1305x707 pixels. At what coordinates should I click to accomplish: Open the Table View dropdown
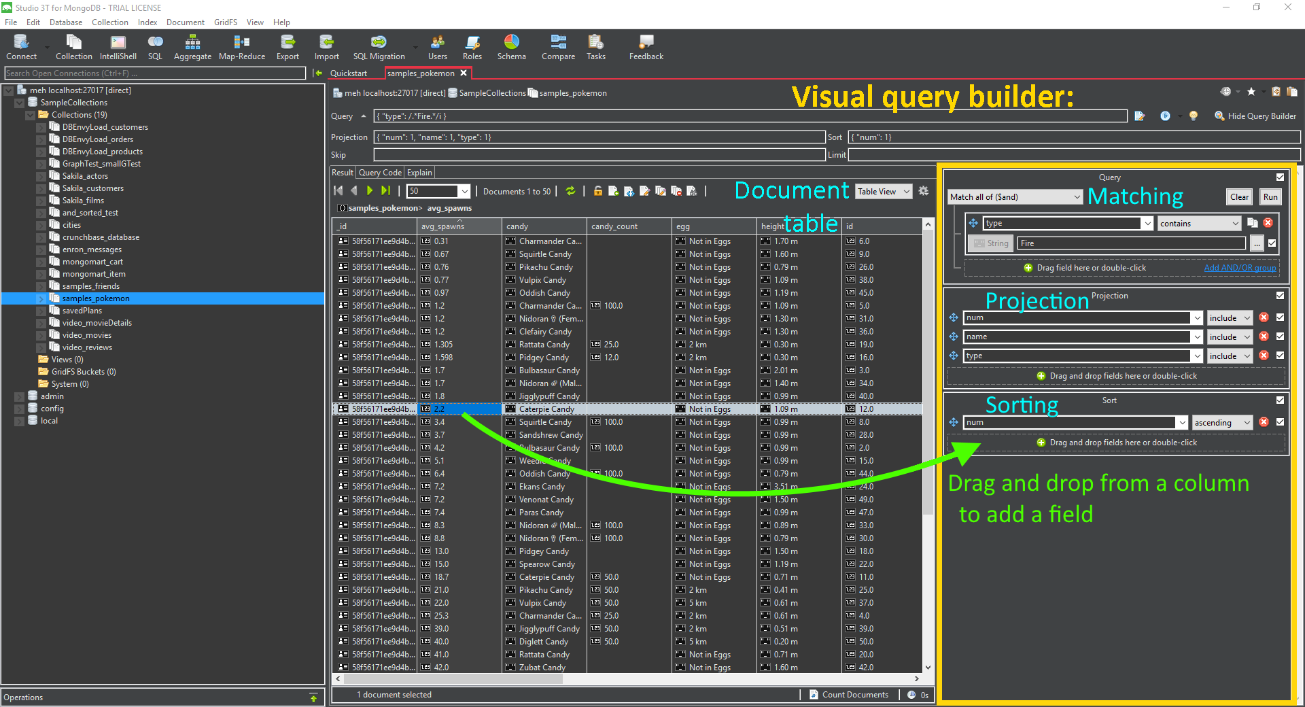883,192
